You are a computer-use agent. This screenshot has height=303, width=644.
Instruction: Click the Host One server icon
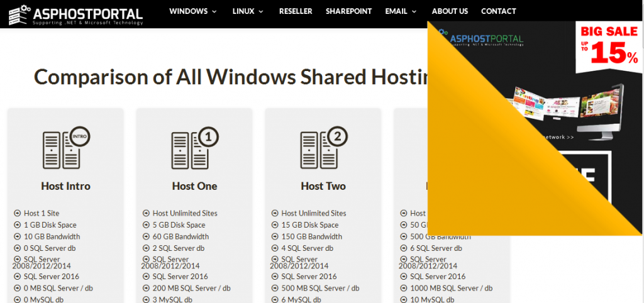point(195,148)
